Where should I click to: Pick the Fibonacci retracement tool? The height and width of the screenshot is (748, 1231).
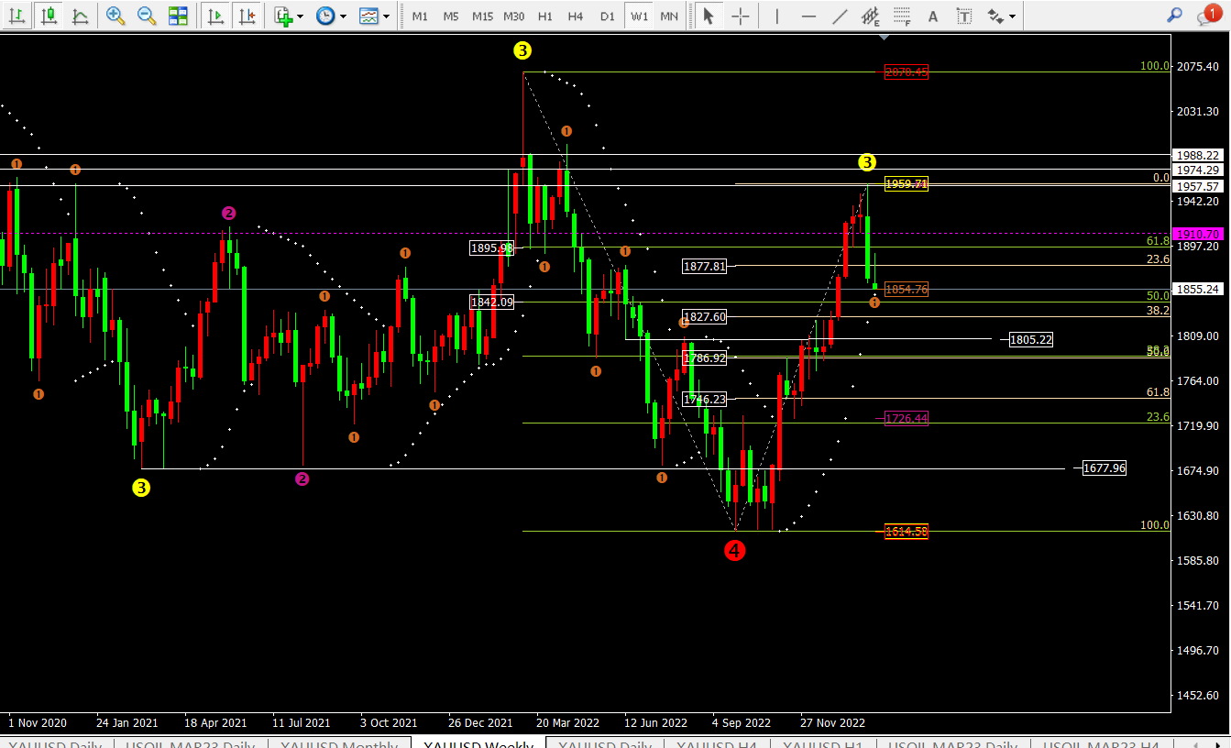(902, 16)
